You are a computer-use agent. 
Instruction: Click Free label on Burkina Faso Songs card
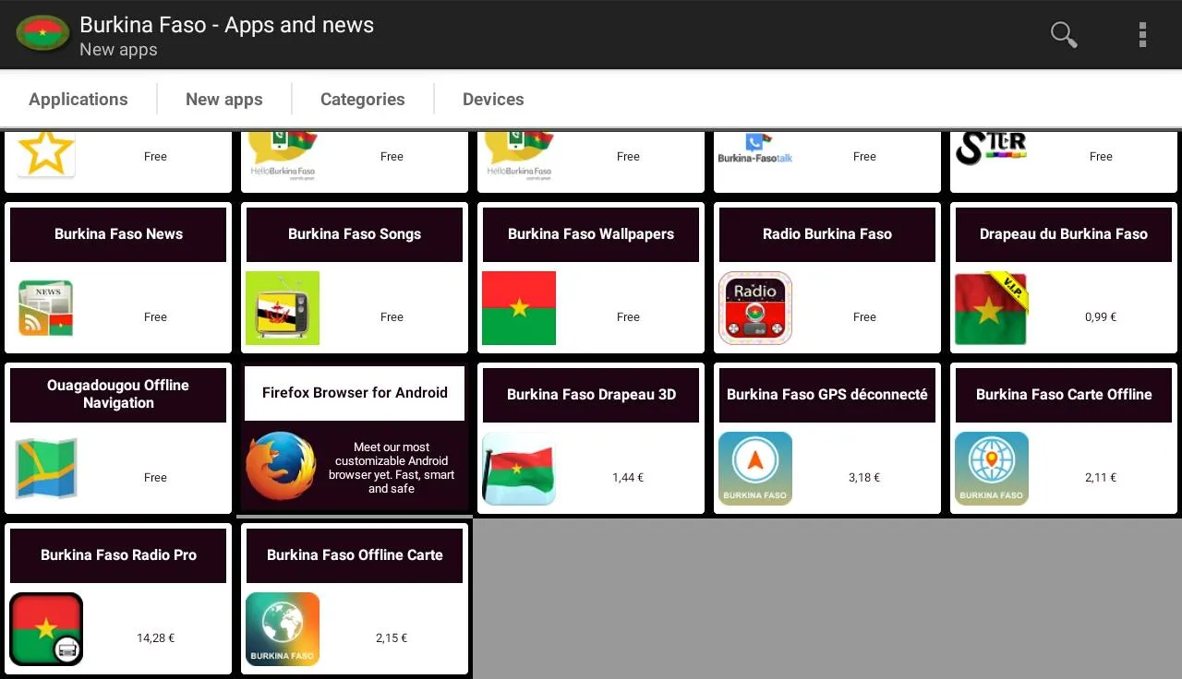tap(392, 317)
